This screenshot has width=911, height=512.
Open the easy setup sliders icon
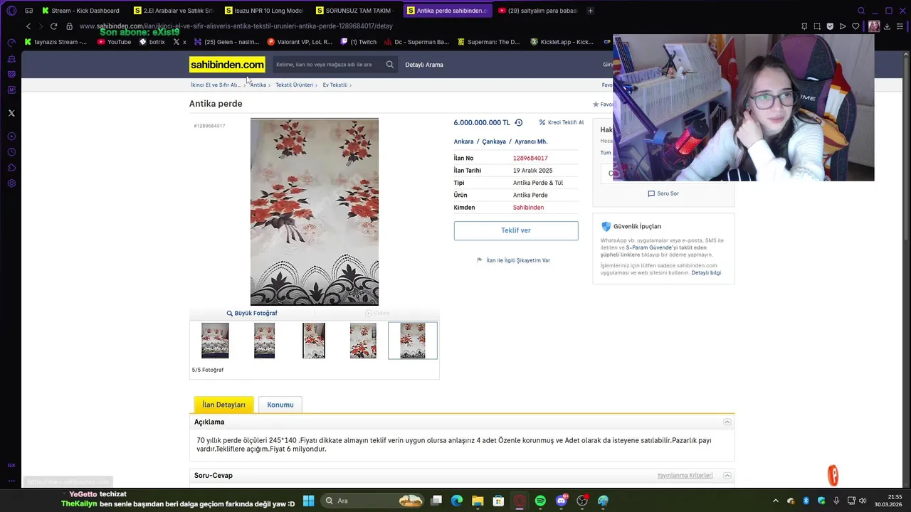900,26
